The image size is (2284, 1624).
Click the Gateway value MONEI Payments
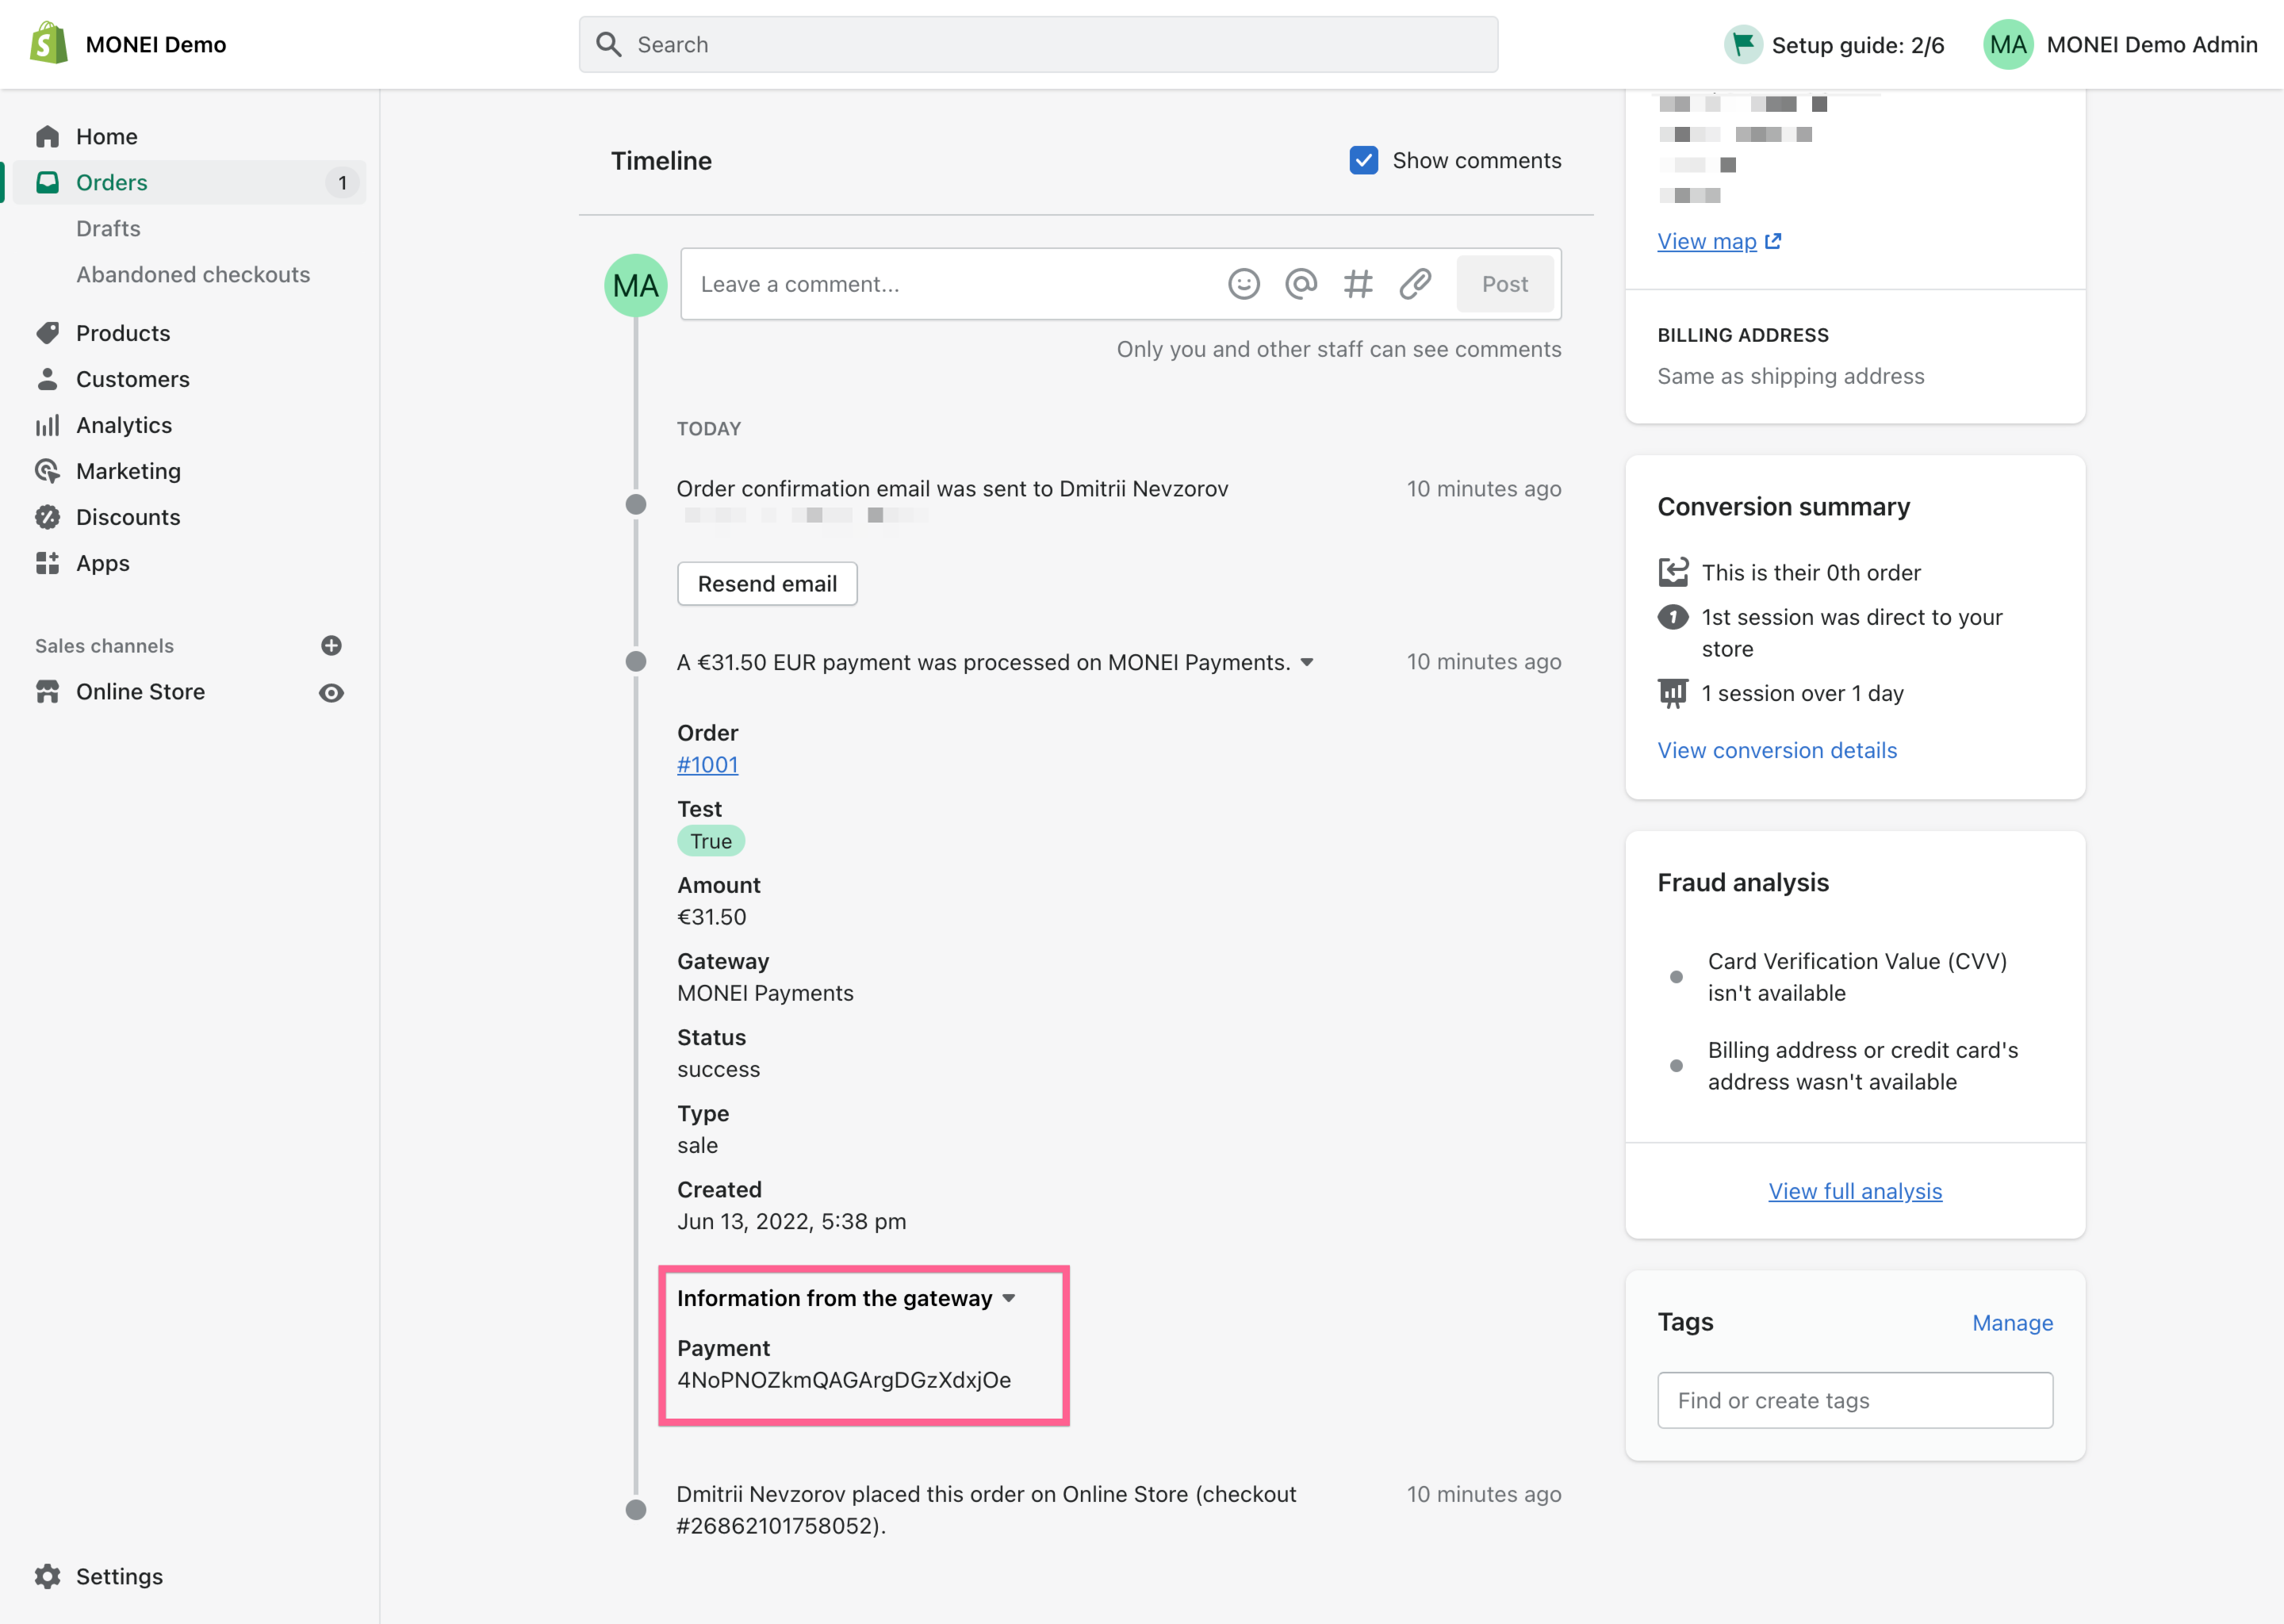[765, 993]
